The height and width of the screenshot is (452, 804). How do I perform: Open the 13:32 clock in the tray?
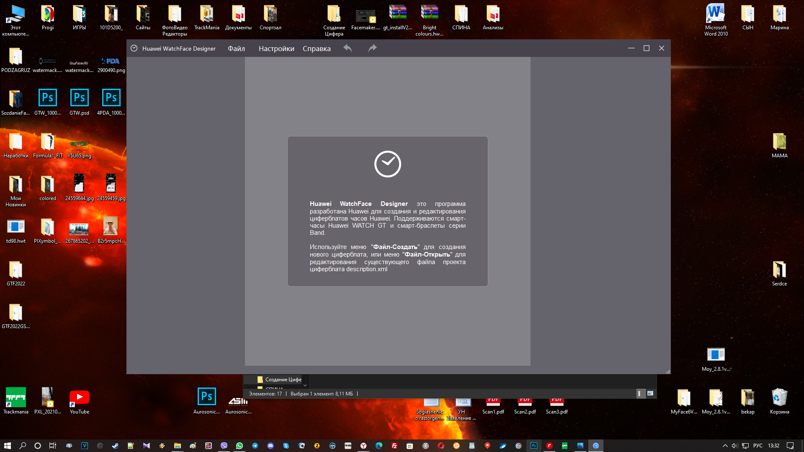(773, 446)
